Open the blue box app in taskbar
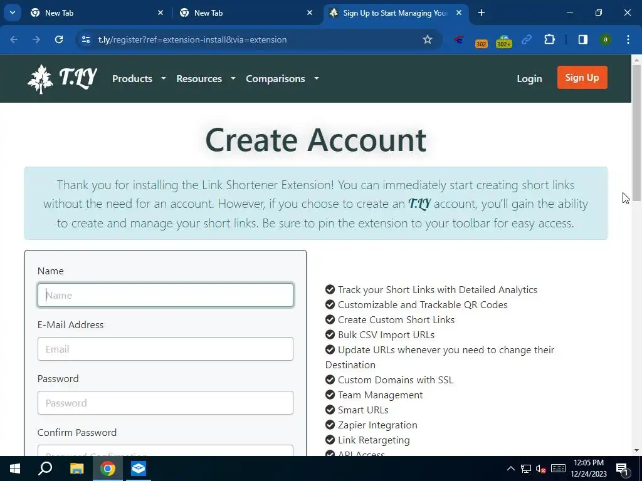Screen dimensions: 642x481 139,468
